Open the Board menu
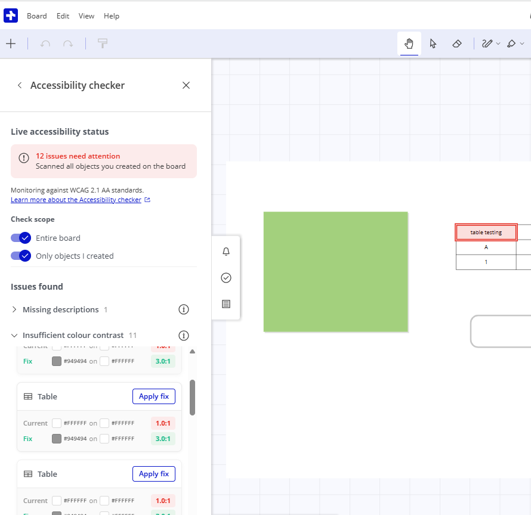The image size is (531, 515). click(36, 16)
